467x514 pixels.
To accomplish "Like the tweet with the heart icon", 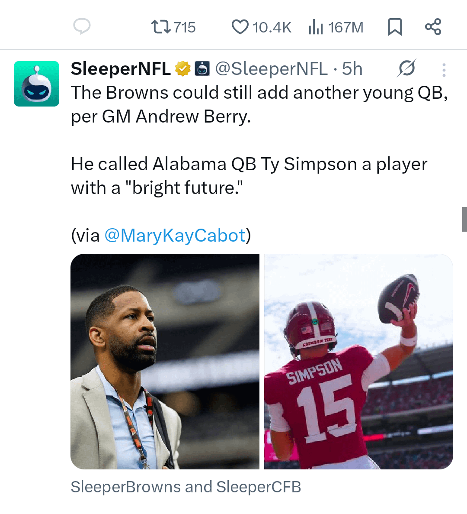I will (240, 27).
